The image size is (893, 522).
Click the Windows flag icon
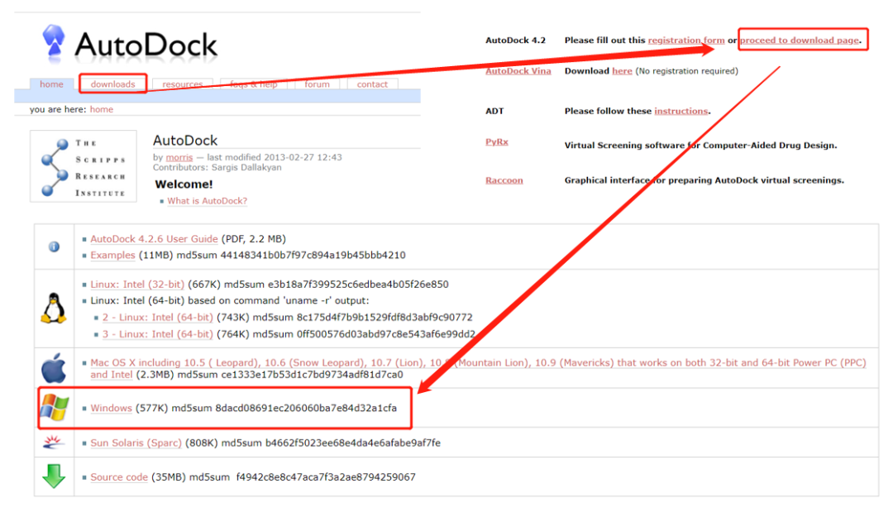(x=54, y=408)
